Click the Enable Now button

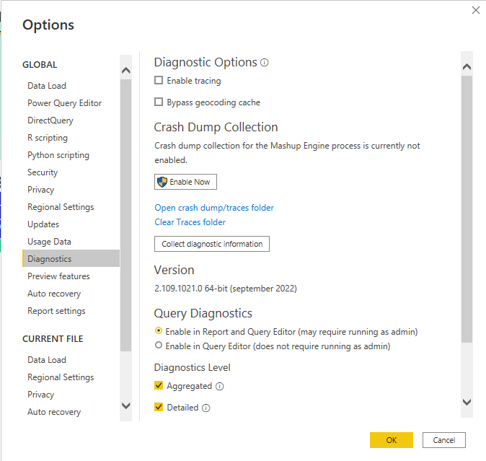coord(185,182)
